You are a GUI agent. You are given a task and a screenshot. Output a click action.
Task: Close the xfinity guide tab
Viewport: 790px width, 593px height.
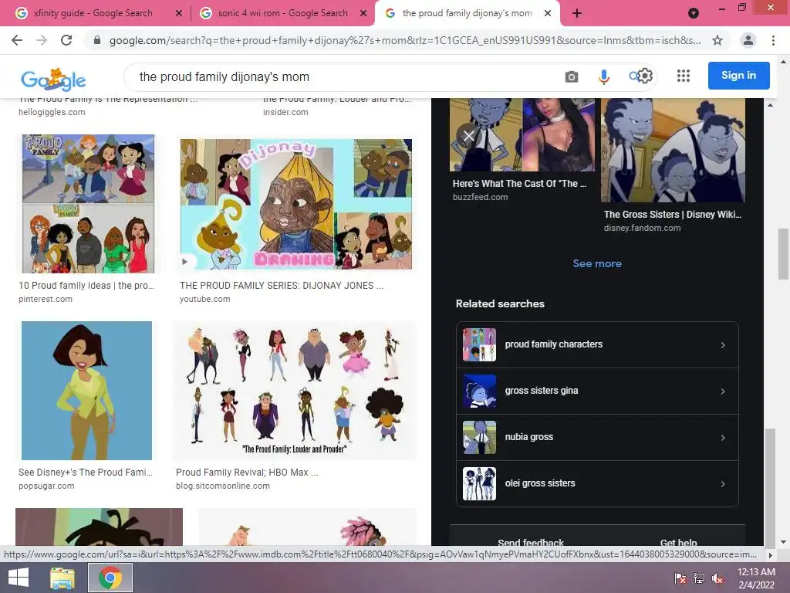[x=178, y=14]
